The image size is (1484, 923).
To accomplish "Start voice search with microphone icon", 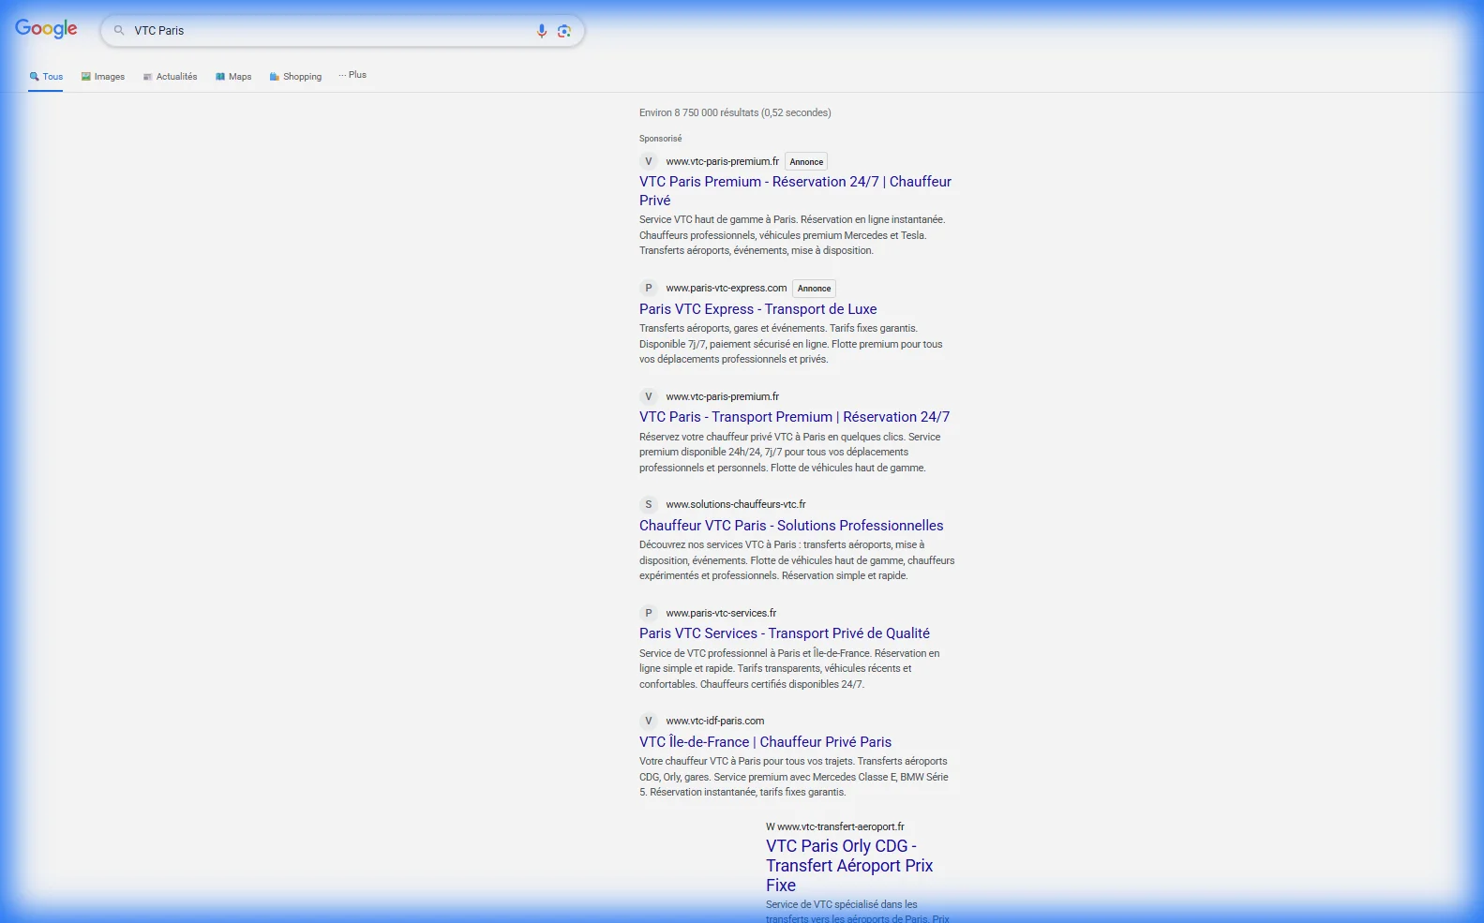I will (x=542, y=31).
